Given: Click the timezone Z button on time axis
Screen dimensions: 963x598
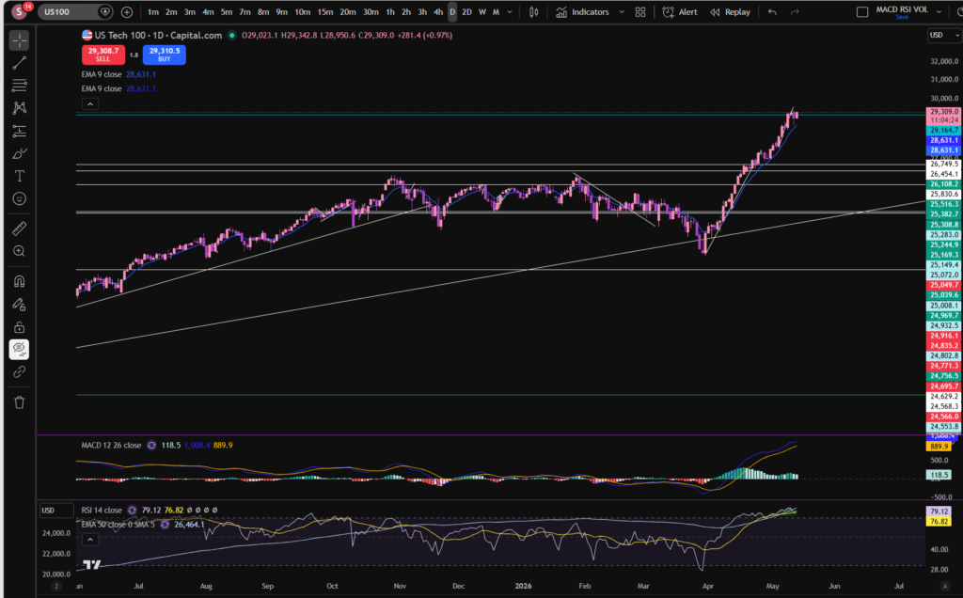Looking at the screenshot, I should click(56, 587).
